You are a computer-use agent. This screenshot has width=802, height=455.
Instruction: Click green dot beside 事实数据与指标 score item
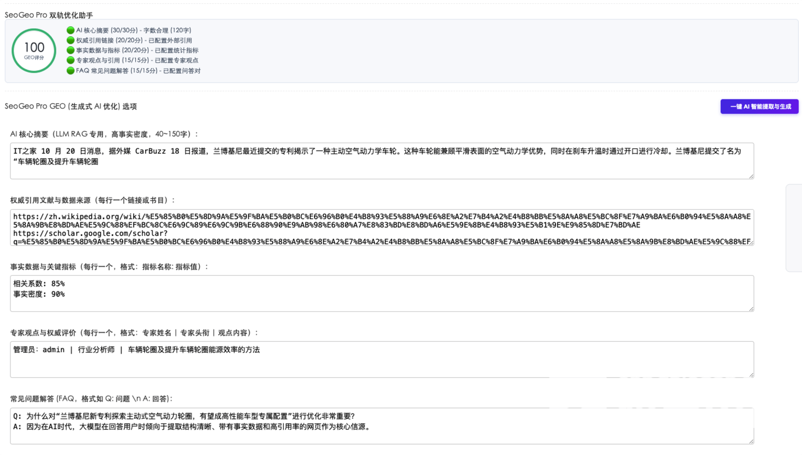[x=70, y=50]
